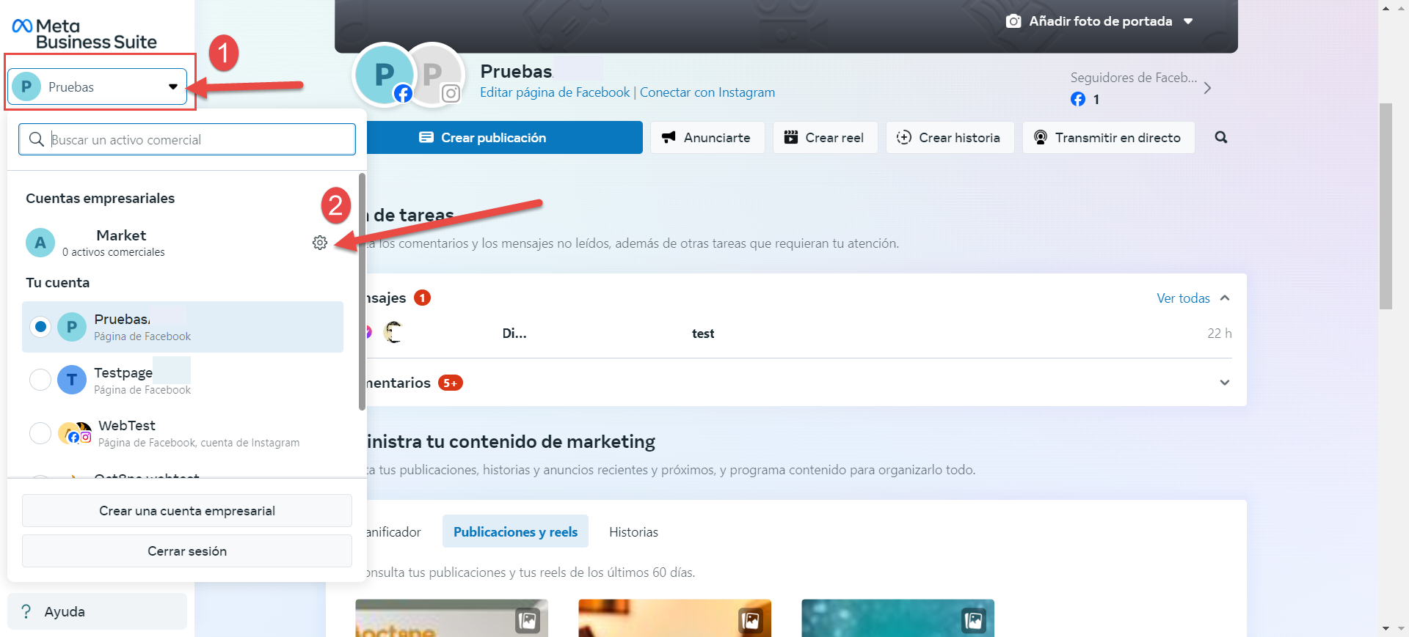
Task: Expand the comentarios section chevron
Action: [x=1224, y=383]
